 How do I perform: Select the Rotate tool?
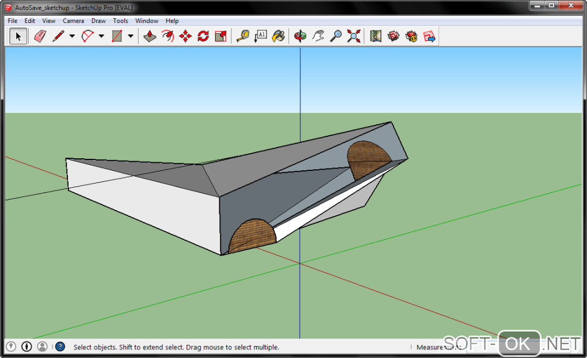click(203, 36)
